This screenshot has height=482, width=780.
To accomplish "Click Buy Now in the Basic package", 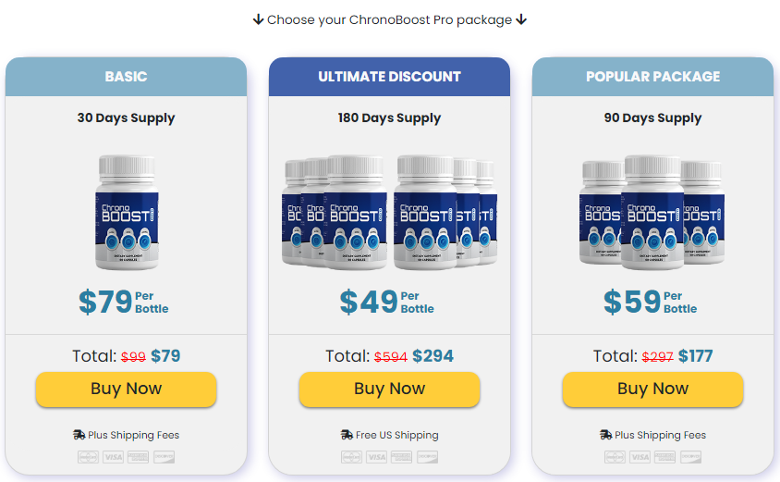I will (x=126, y=389).
